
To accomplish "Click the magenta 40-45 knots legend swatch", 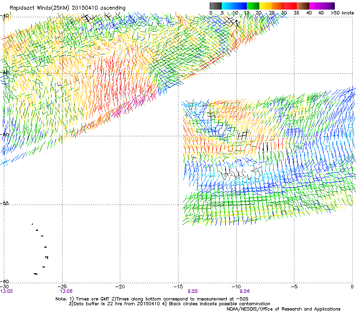I will pyautogui.click(x=316, y=6).
